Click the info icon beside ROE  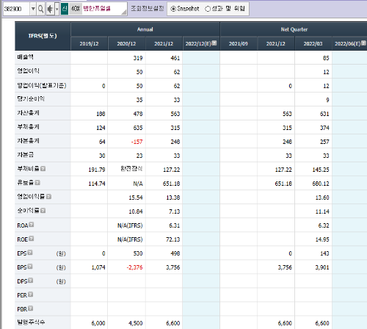click(31, 239)
